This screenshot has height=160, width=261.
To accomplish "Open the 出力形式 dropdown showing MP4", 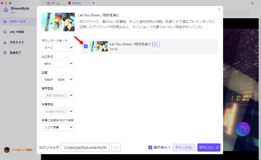I will (x=58, y=64).
